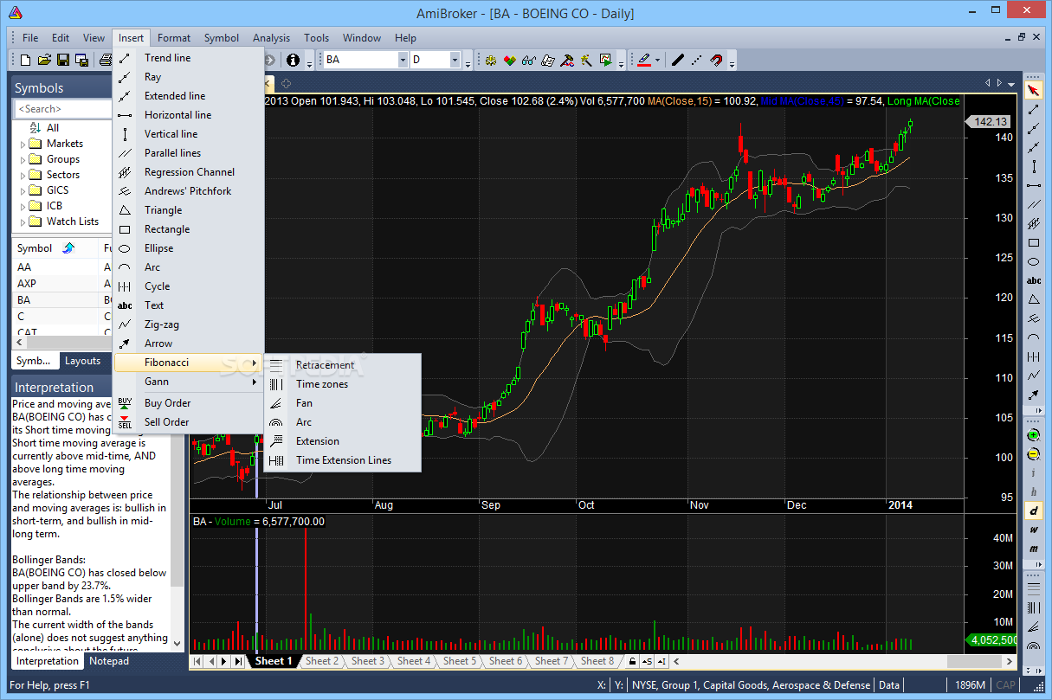
Task: Expand the Markets tree node
Action: (23, 144)
